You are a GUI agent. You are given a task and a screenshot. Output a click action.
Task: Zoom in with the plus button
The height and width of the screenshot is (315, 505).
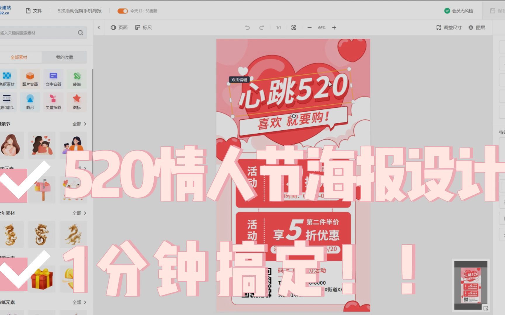tap(334, 27)
